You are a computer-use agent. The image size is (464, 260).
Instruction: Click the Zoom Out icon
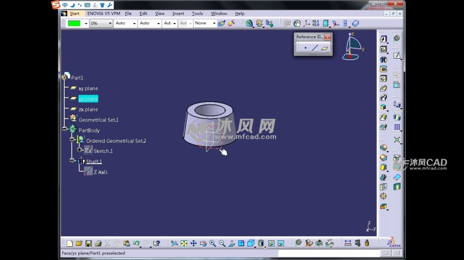(x=222, y=243)
